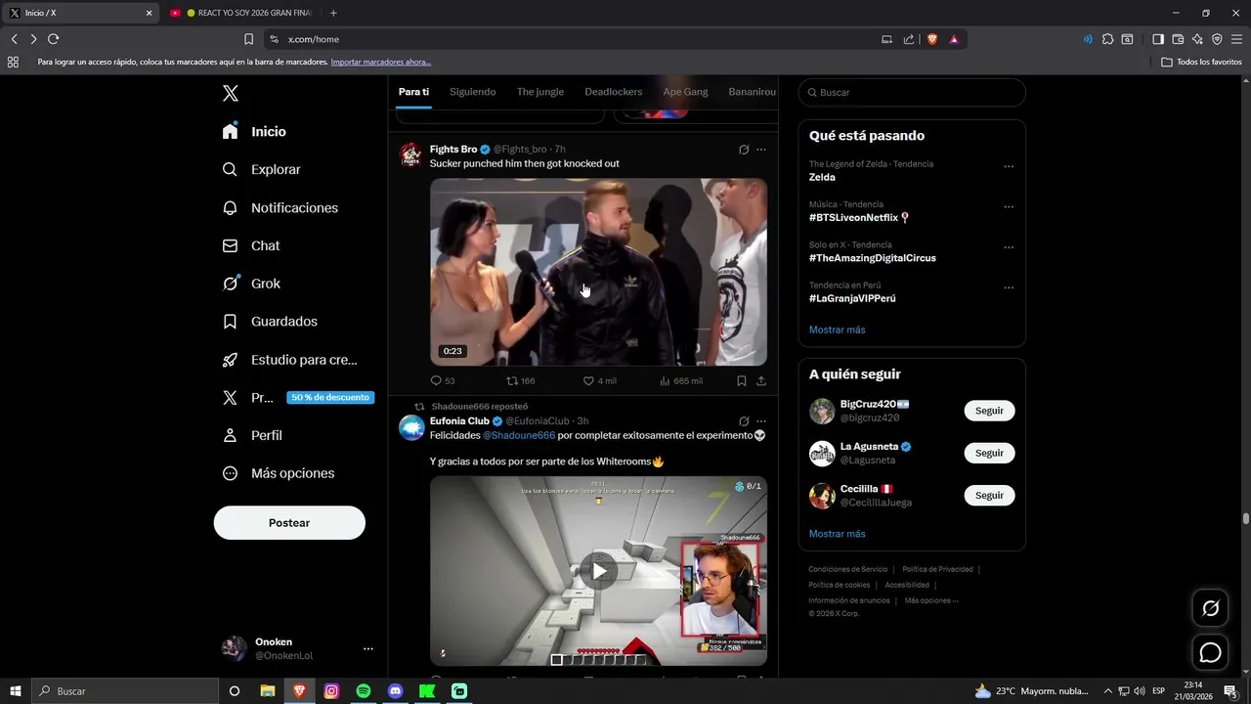1251x704 pixels.
Task: Like the Fights Bro post
Action: point(599,380)
